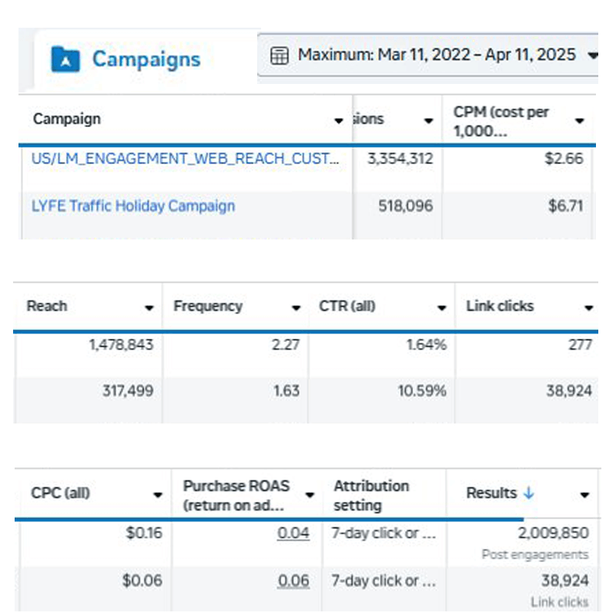
Task: Open the CPC (all) column dropdown arrow
Action: [x=158, y=495]
